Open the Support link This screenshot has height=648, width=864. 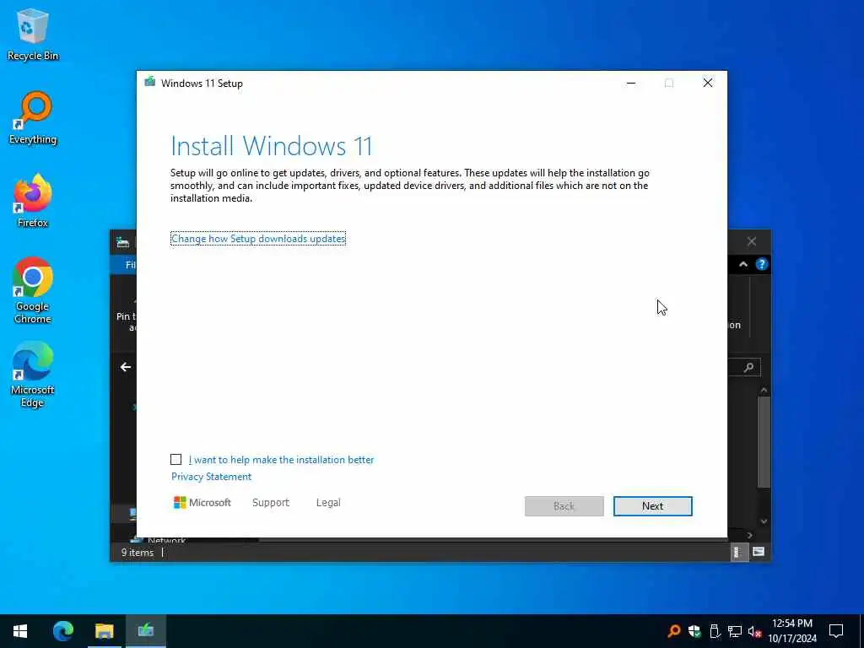(271, 503)
